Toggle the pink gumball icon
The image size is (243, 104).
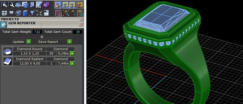(58, 13)
